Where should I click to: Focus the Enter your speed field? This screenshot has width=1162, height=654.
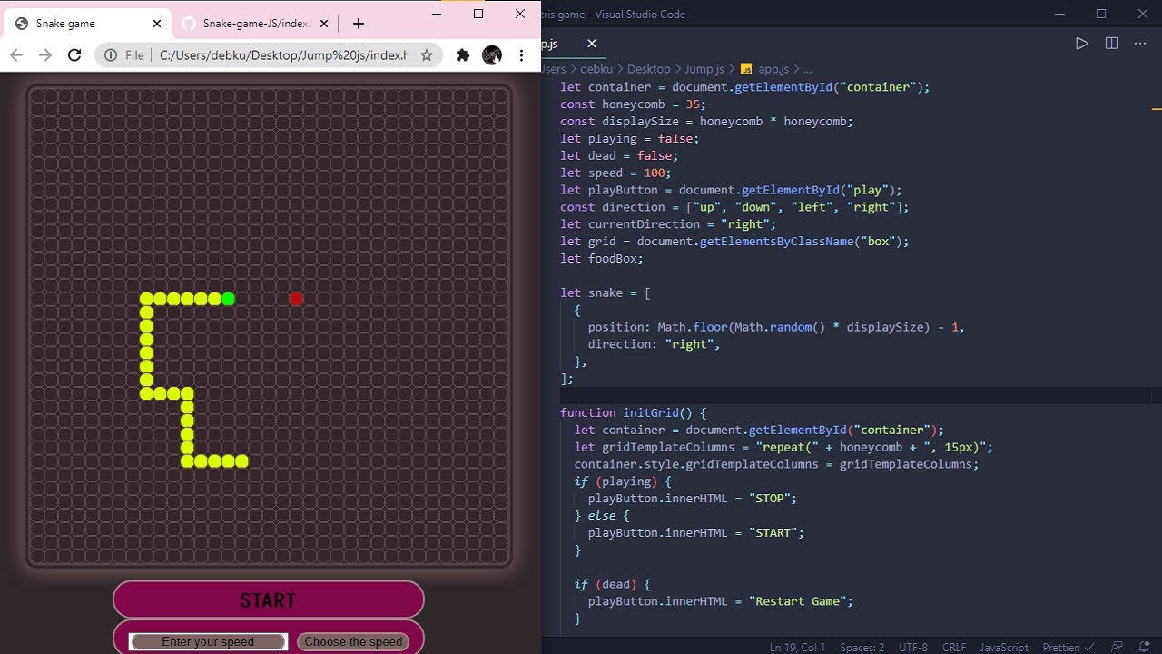[208, 641]
